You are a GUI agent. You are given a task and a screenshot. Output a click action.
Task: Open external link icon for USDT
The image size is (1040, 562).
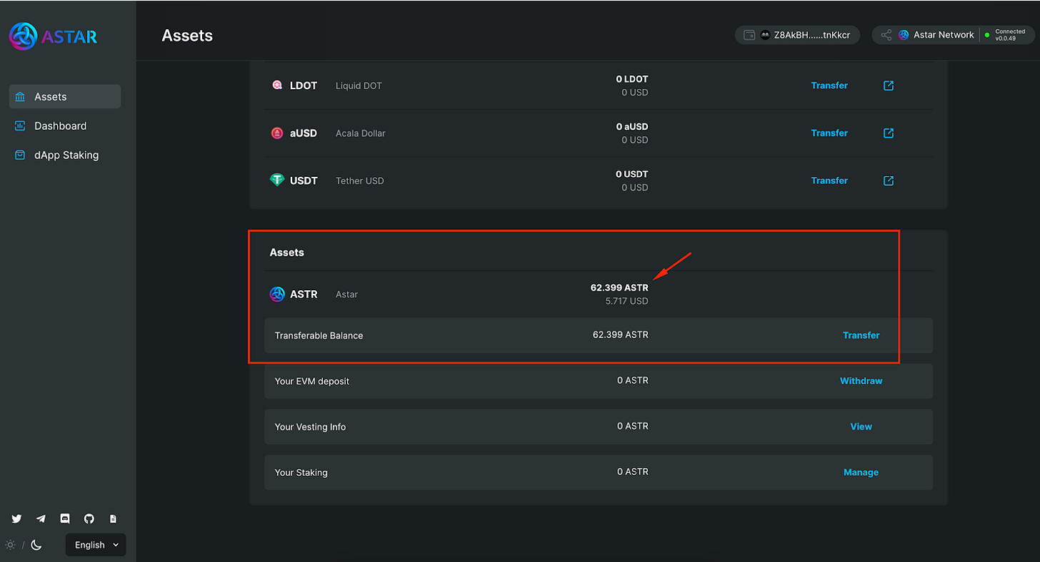(889, 181)
